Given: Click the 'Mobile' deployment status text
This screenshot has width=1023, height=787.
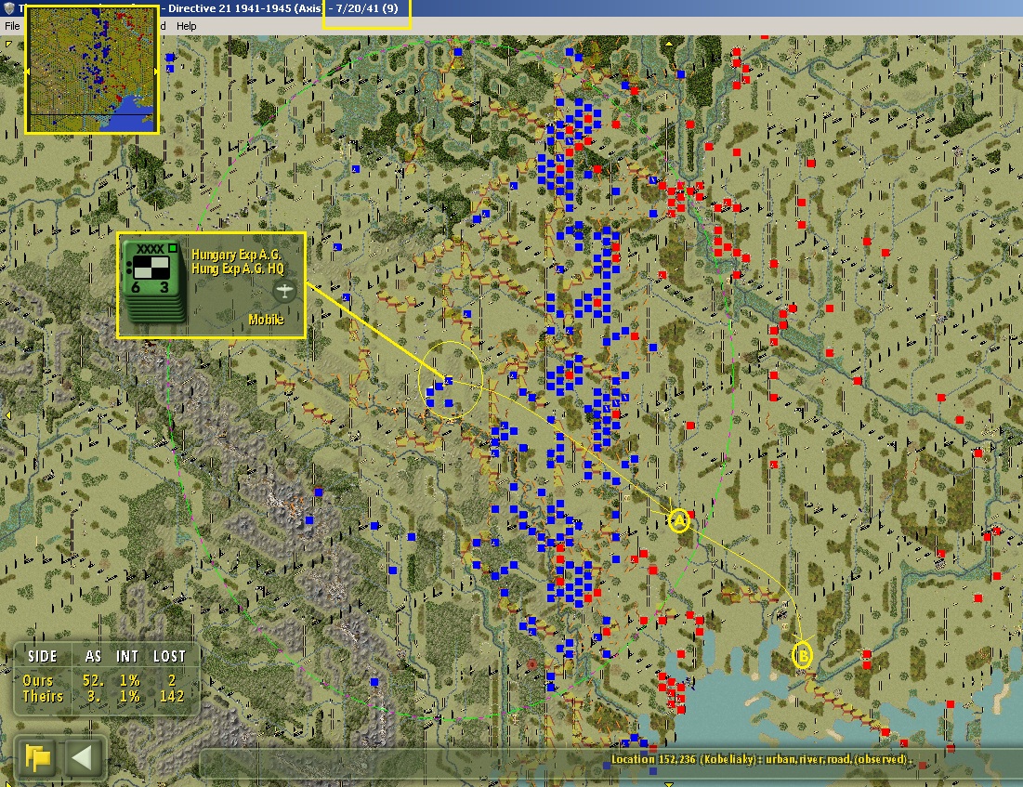Looking at the screenshot, I should pyautogui.click(x=266, y=319).
